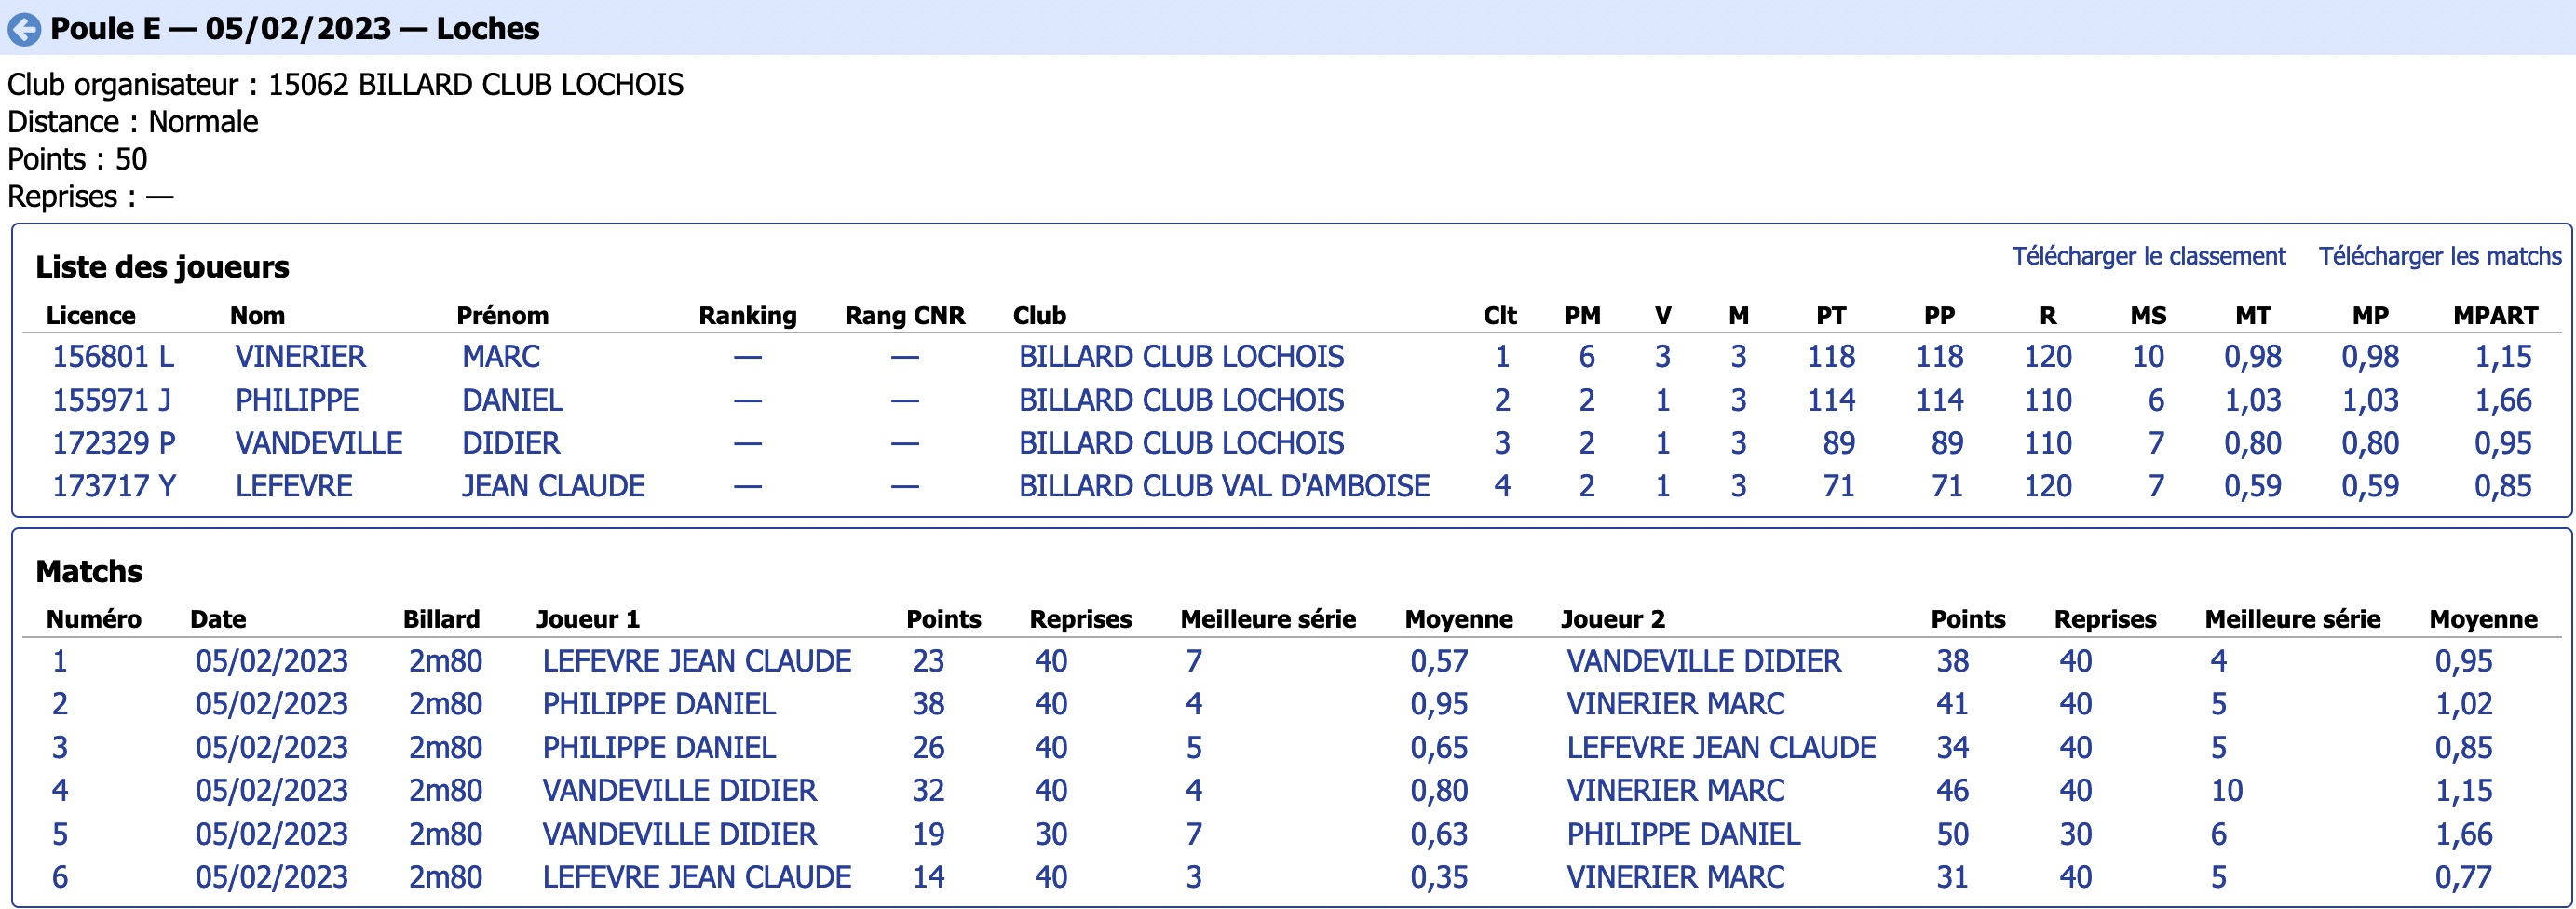
Task: Open the Télécharger le classement link
Action: pyautogui.click(x=2148, y=256)
